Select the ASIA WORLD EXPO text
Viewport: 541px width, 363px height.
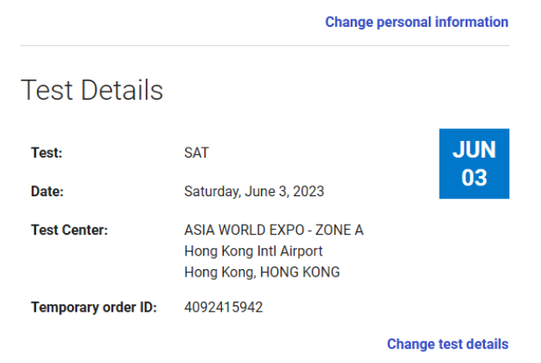(x=244, y=230)
